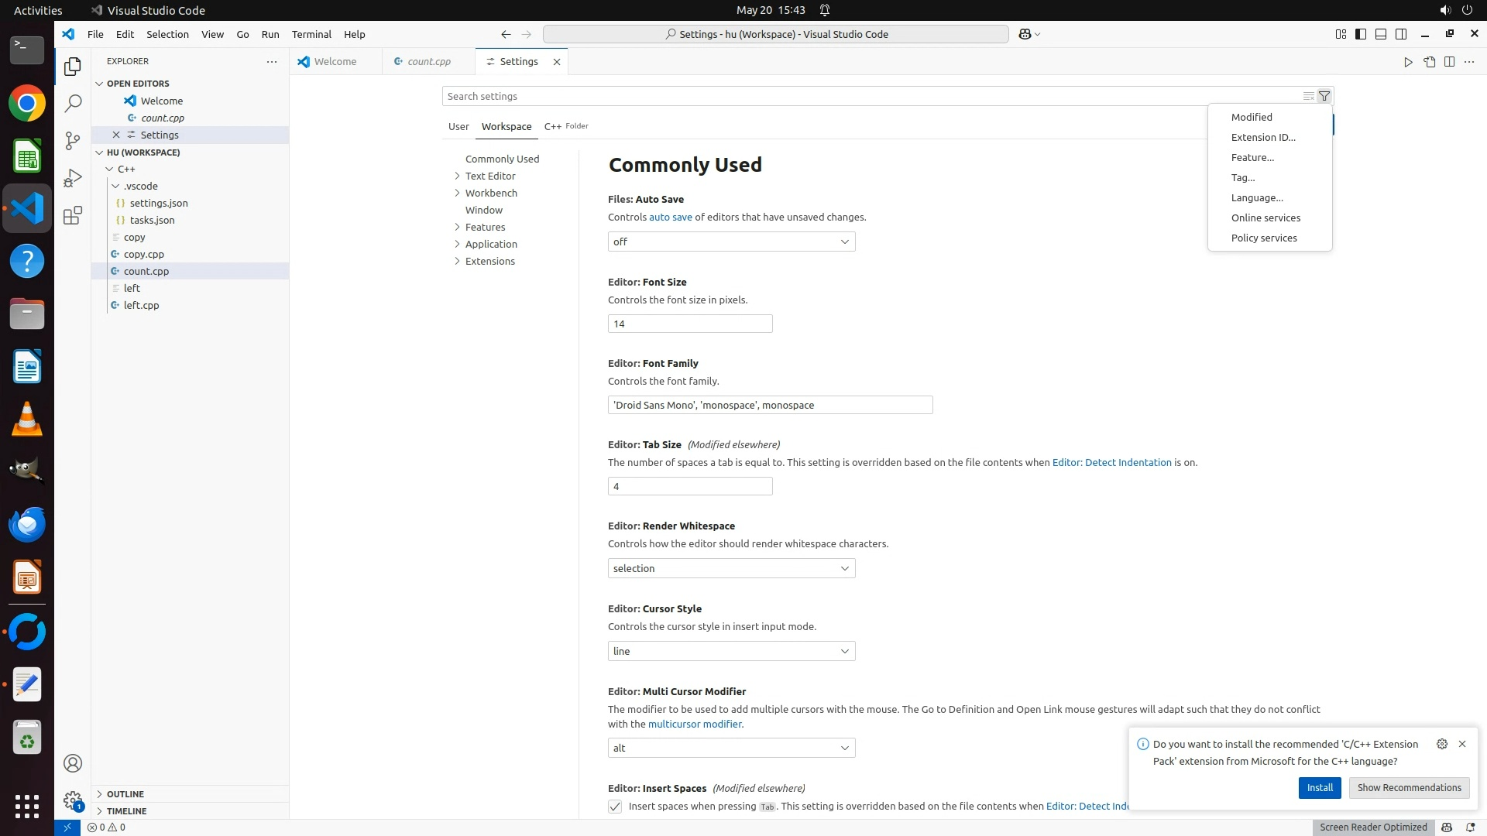Viewport: 1487px width, 836px height.
Task: Open the Cursor Style dropdown
Action: (x=731, y=651)
